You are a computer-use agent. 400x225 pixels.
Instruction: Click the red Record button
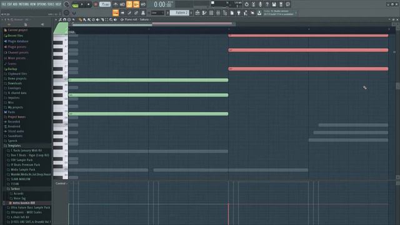pyautogui.click(x=96, y=4)
